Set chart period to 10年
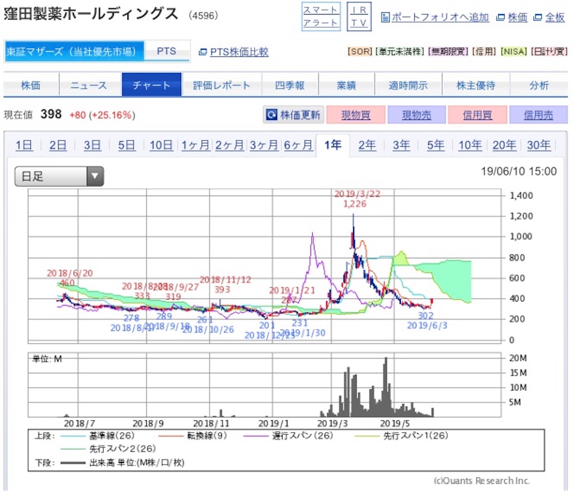This screenshot has width=574, height=491. tap(470, 145)
